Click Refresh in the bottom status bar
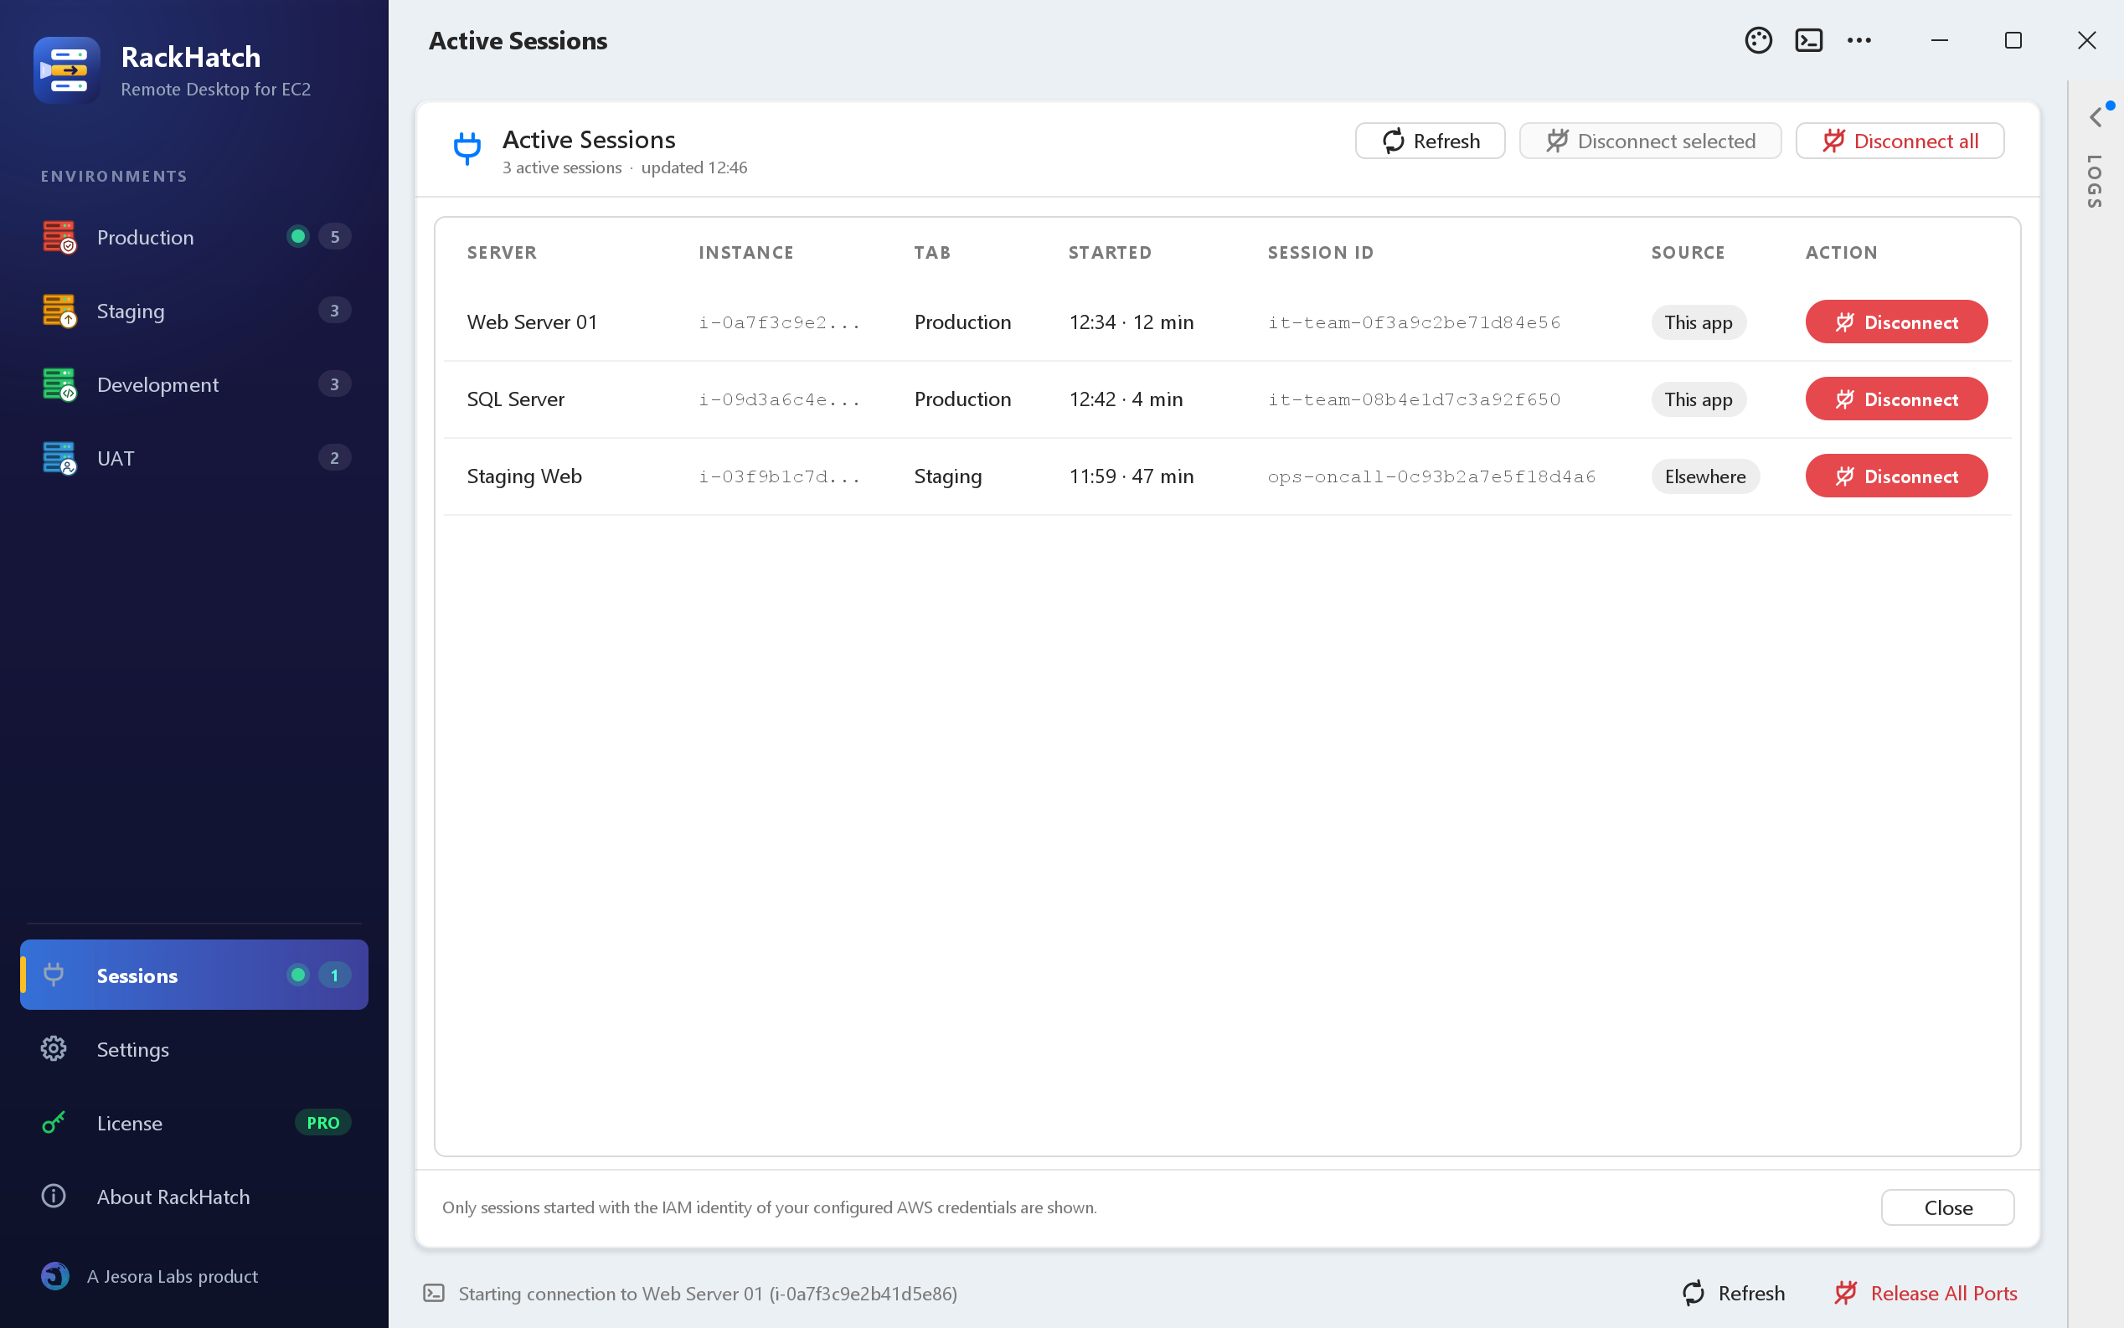The image size is (2124, 1328). [1733, 1292]
